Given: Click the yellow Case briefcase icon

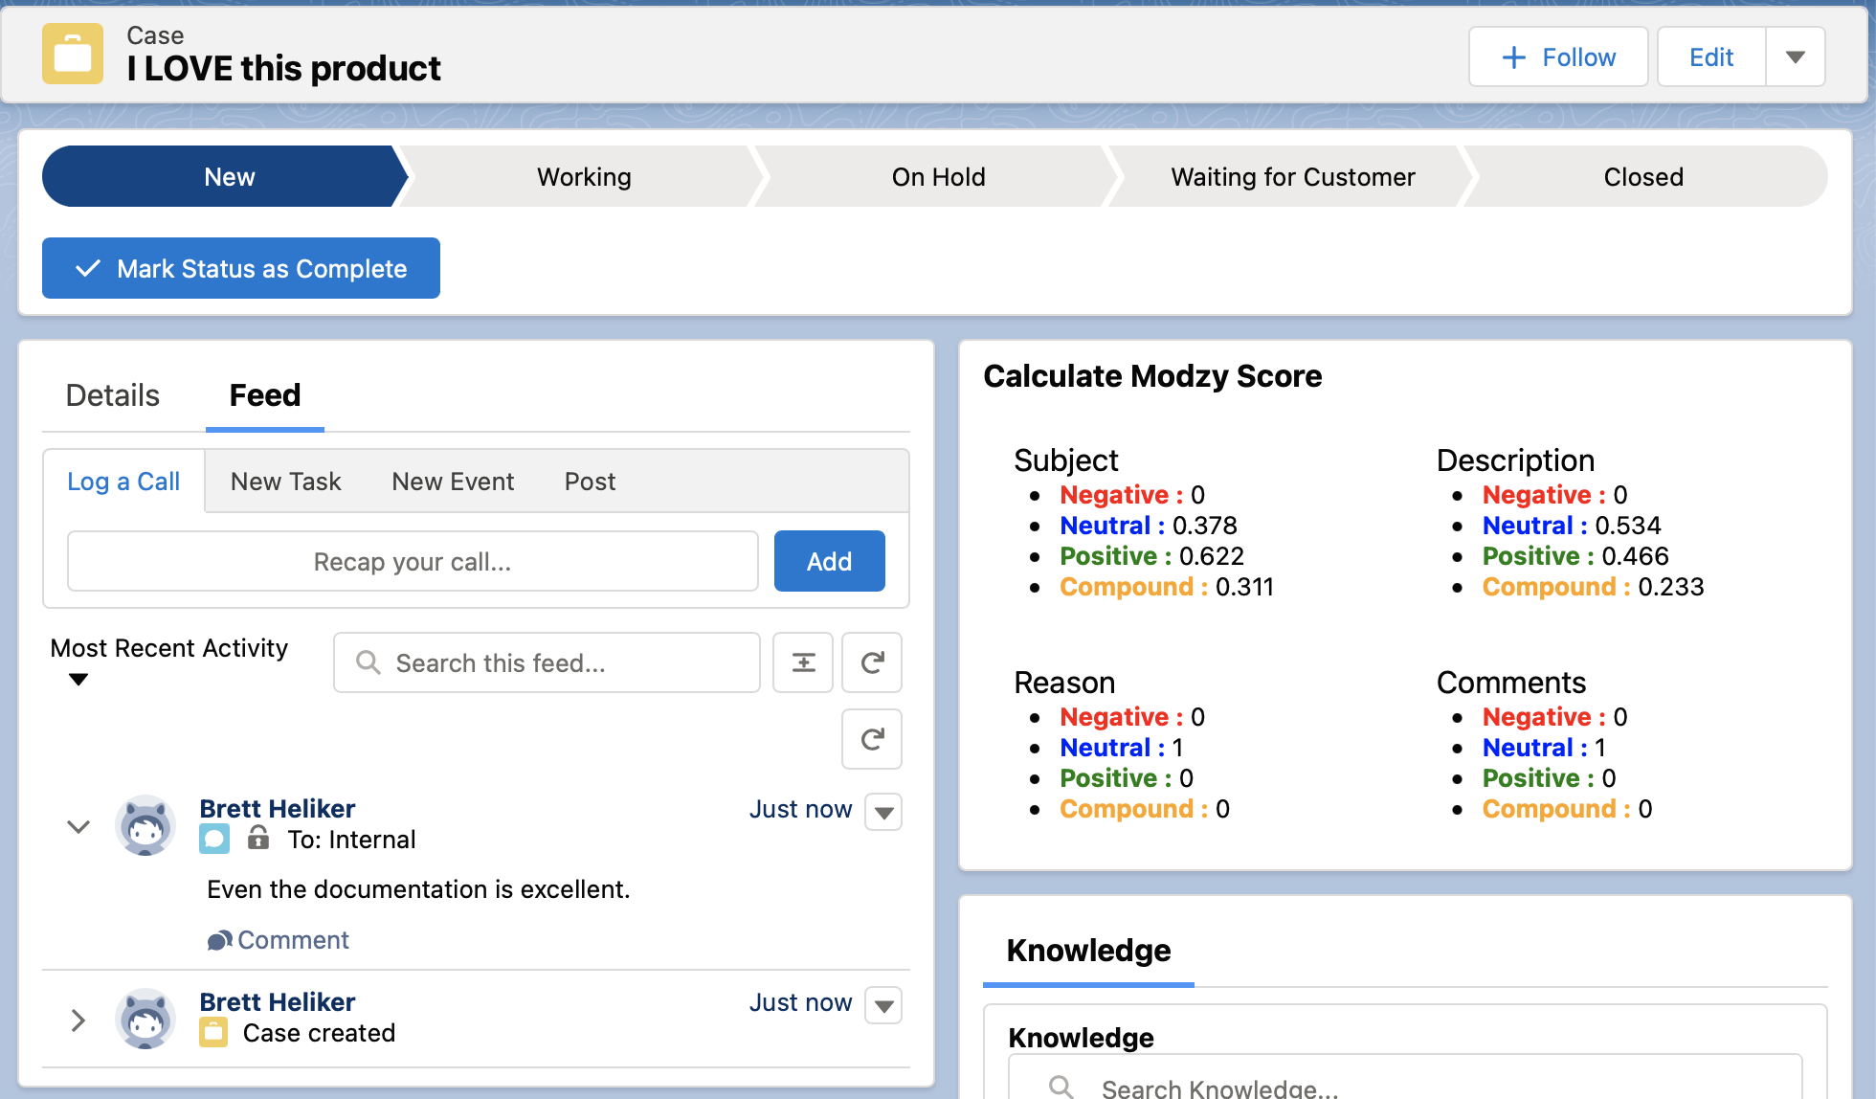Looking at the screenshot, I should (73, 55).
